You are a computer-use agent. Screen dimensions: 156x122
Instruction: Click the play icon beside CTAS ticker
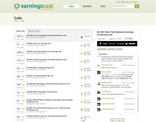tap(23, 61)
